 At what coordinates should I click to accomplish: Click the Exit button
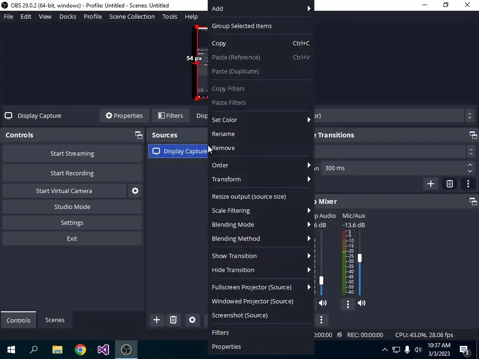click(72, 238)
